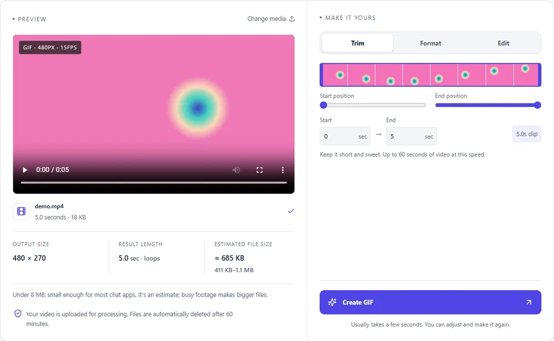The width and height of the screenshot is (554, 341).
Task: Click the '411 KB–1.1 MB' range text
Action: (x=234, y=270)
